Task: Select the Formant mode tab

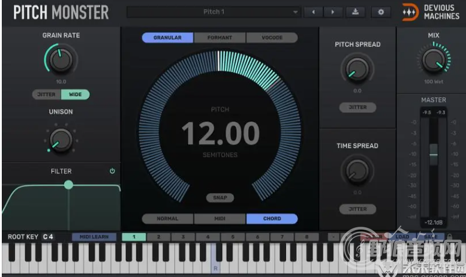Action: [220, 38]
